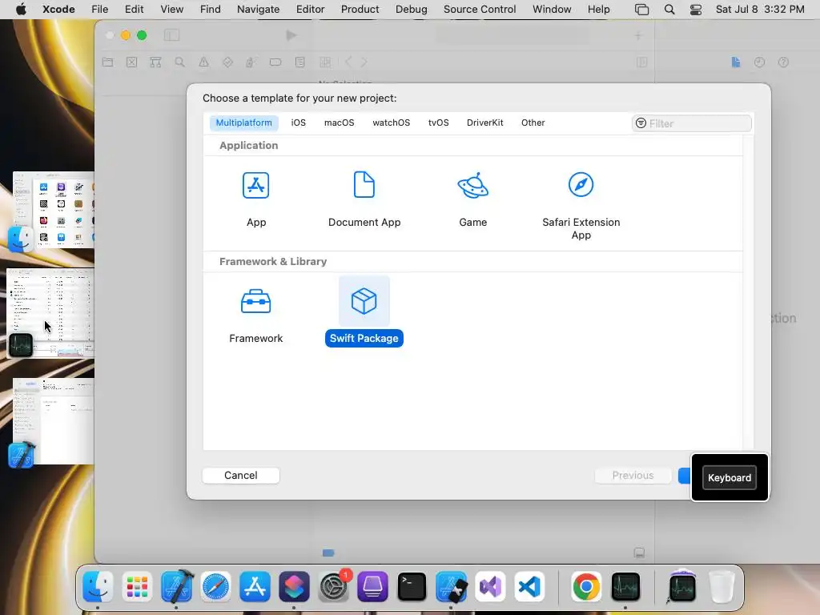The width and height of the screenshot is (820, 615).
Task: Open the macOS templates tab
Action: [x=339, y=123]
